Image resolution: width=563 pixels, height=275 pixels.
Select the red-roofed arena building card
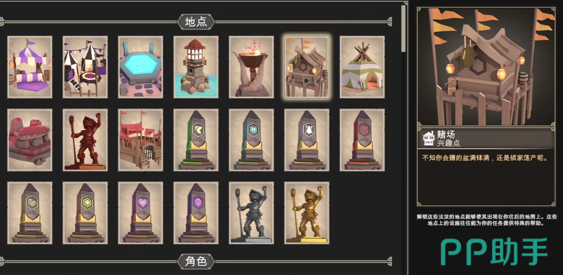click(x=140, y=140)
